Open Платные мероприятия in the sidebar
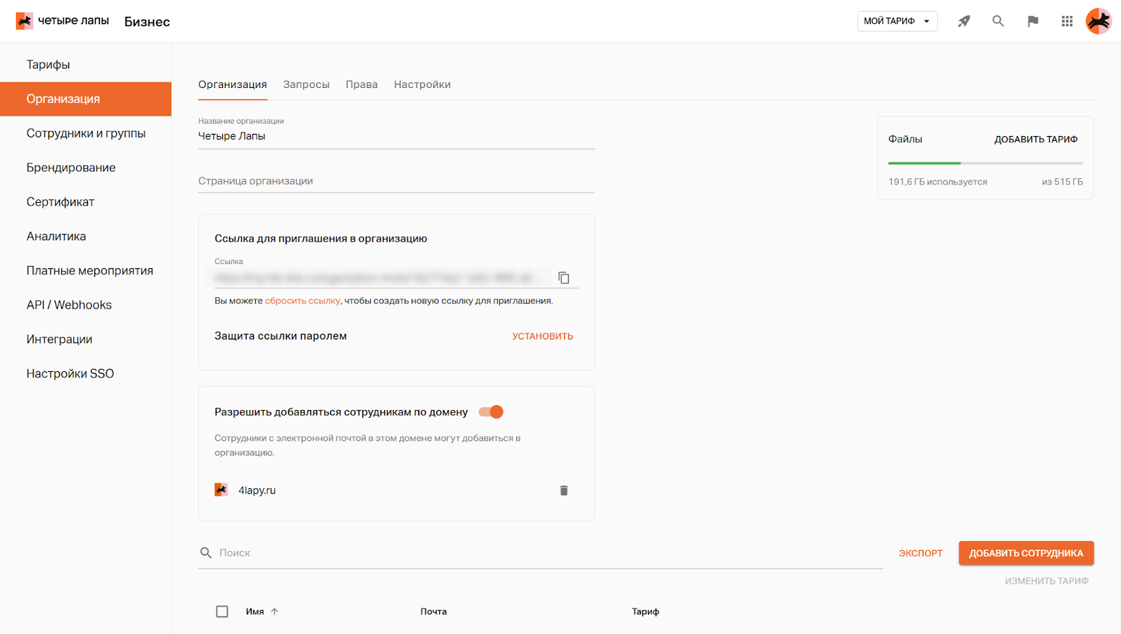 (86, 271)
